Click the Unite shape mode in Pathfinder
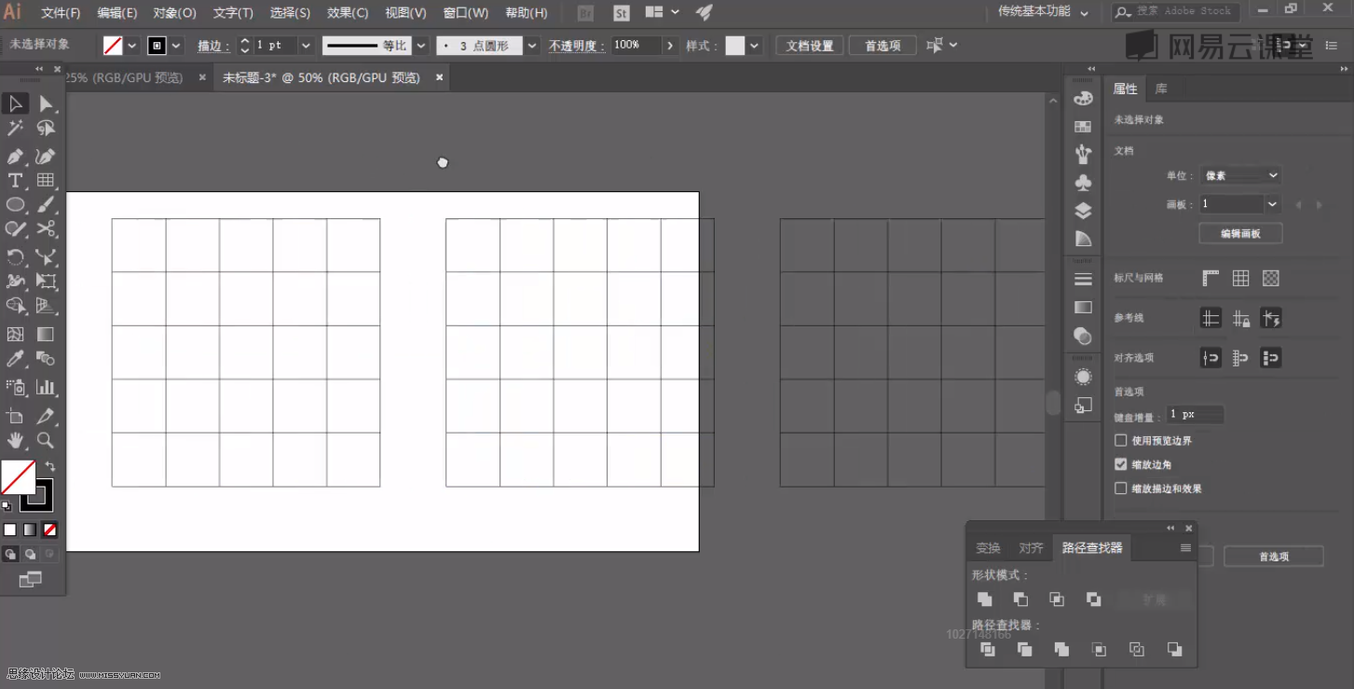The height and width of the screenshot is (689, 1354). coord(985,599)
